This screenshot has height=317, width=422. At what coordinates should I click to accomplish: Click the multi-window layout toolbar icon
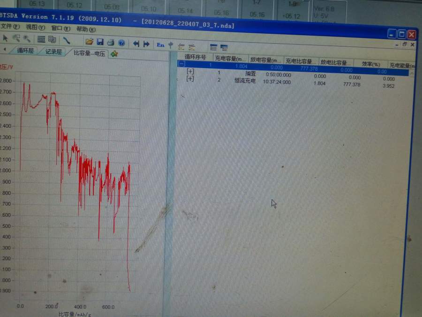tap(52, 39)
